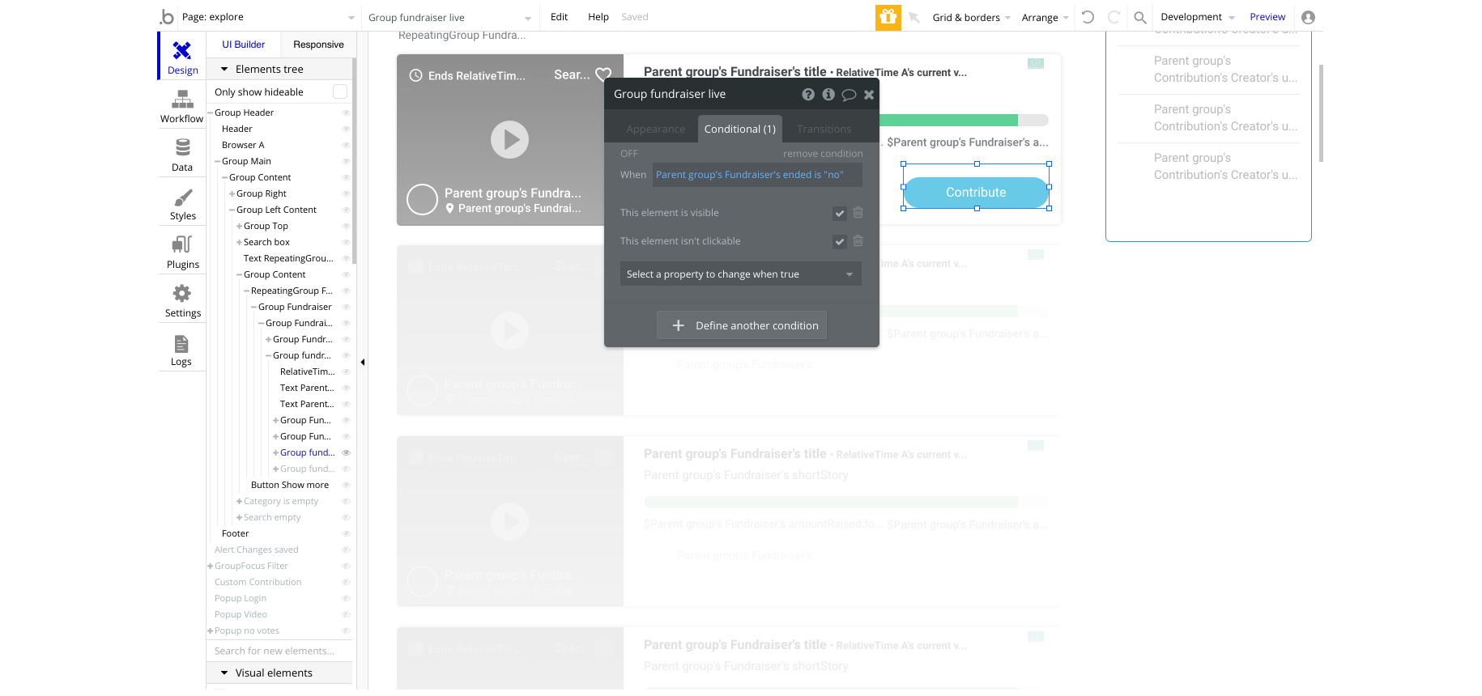The width and height of the screenshot is (1482, 696).
Task: Close the Group fundraiser live editor
Action: 869,95
